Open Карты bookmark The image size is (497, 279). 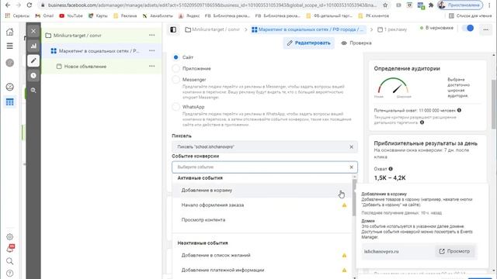[x=98, y=15]
